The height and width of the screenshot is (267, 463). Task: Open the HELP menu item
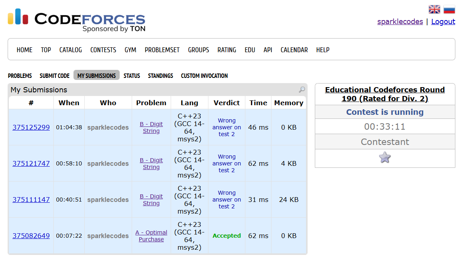323,50
